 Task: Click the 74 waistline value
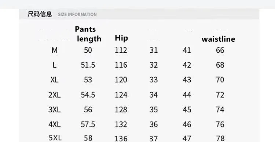pyautogui.click(x=220, y=109)
